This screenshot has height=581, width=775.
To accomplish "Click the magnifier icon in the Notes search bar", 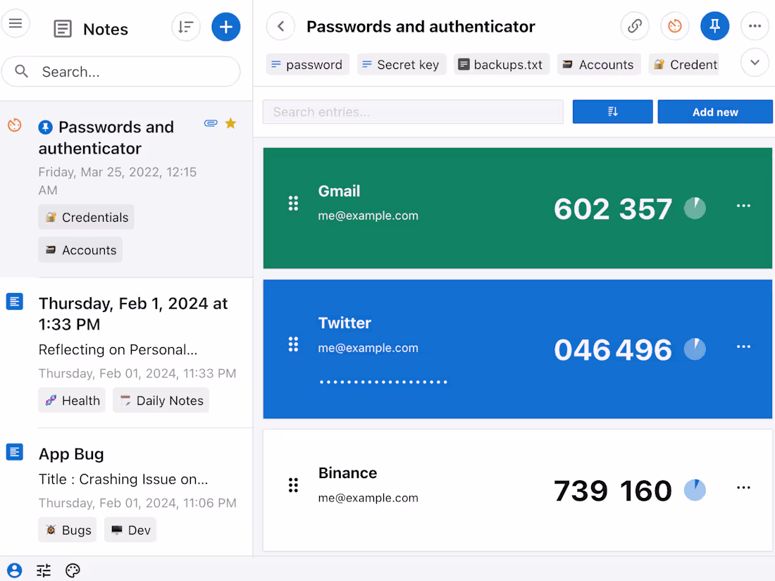I will click(20, 71).
